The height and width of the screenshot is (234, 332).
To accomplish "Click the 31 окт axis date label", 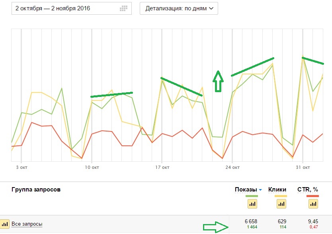I will pos(303,168).
